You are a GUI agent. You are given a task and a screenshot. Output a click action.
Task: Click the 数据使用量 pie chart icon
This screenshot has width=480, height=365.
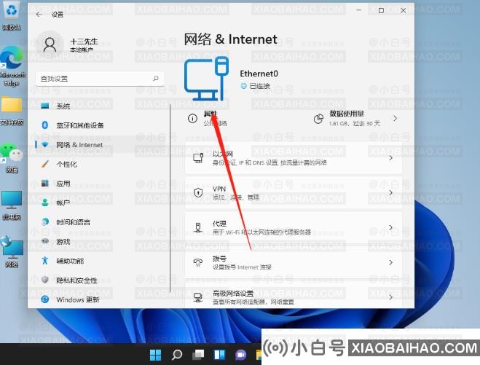319,119
